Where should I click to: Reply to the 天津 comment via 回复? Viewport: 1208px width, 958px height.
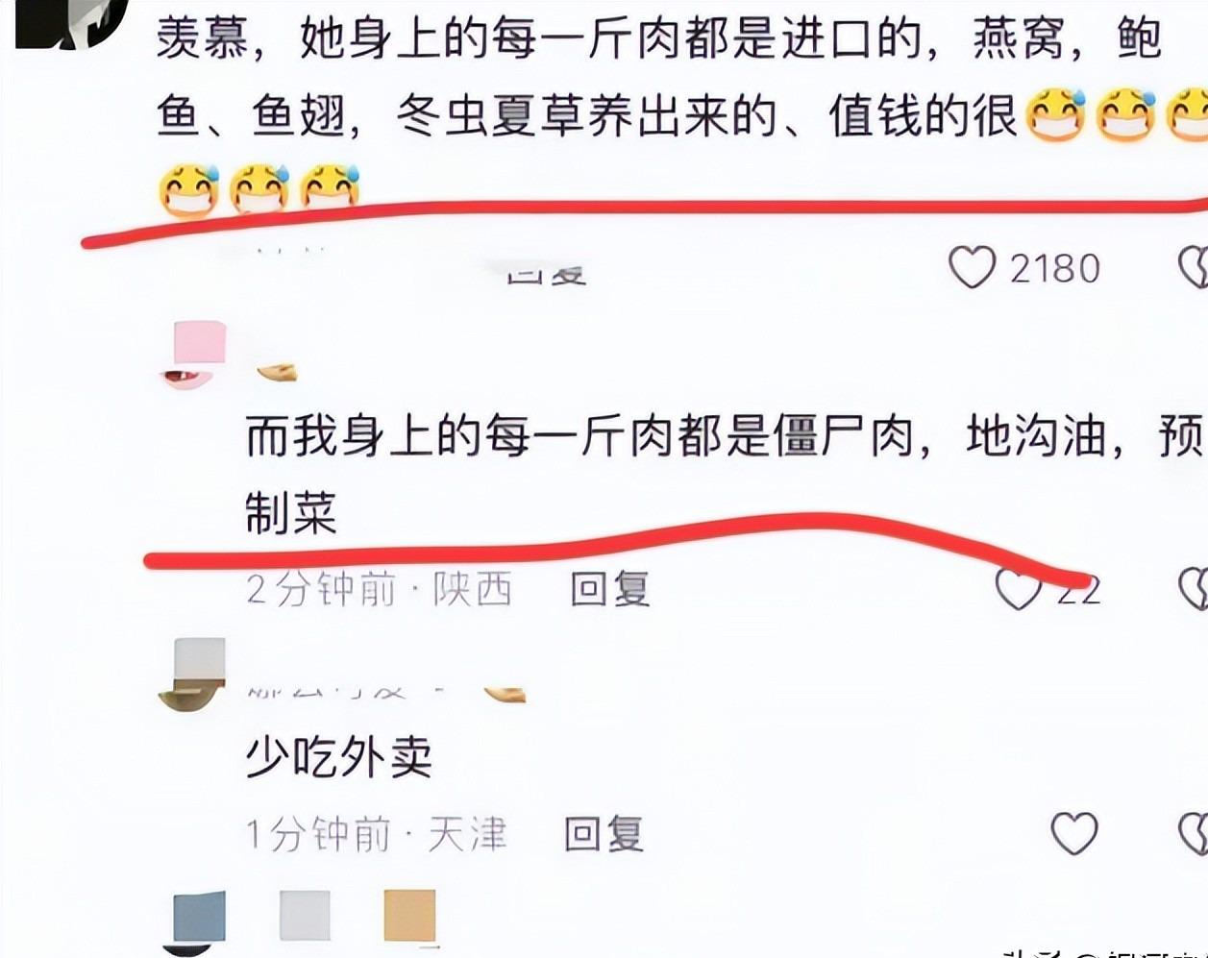click(x=604, y=834)
